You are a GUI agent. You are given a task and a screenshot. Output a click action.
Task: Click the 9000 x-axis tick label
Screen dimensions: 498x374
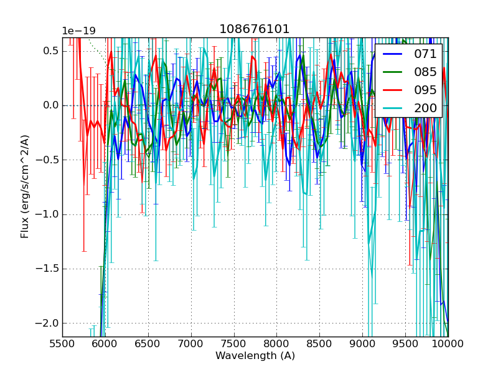(362, 343)
